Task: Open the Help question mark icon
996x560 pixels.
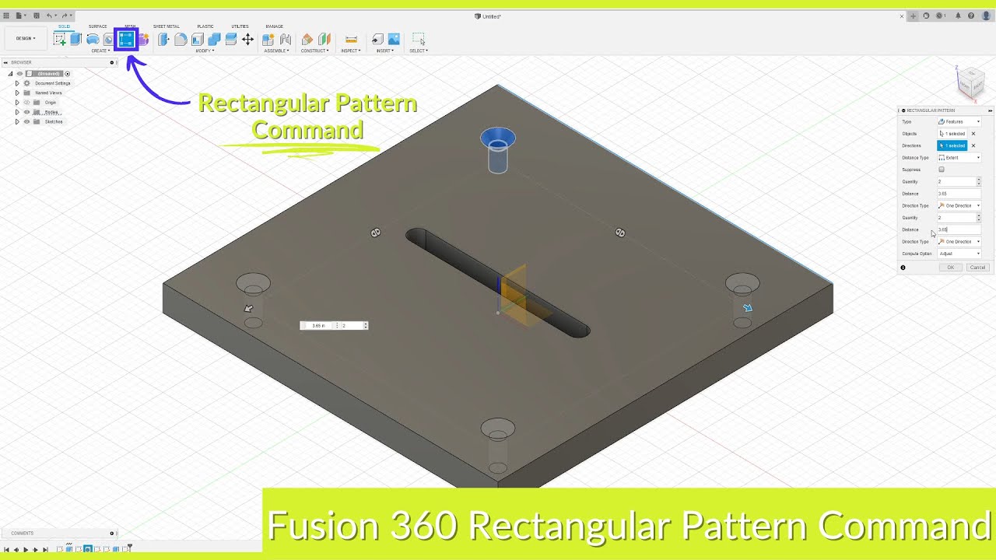Action: 971,16
